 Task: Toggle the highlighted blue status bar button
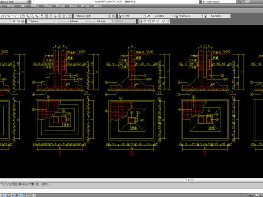(x=21, y=195)
